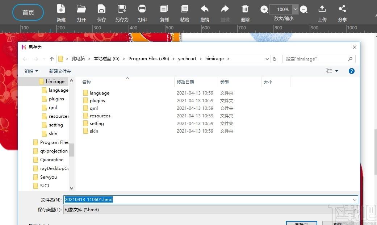Select Program Files tree node
377x225 pixels.
pyautogui.click(x=51, y=142)
